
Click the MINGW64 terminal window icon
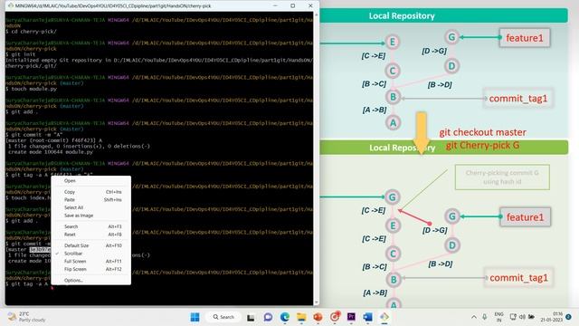coord(10,5)
